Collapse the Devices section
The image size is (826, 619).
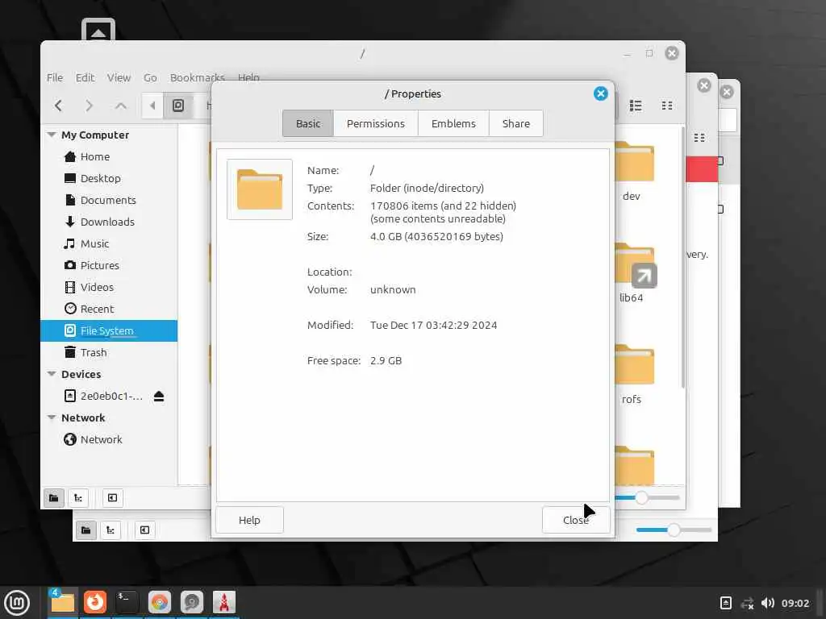(52, 374)
